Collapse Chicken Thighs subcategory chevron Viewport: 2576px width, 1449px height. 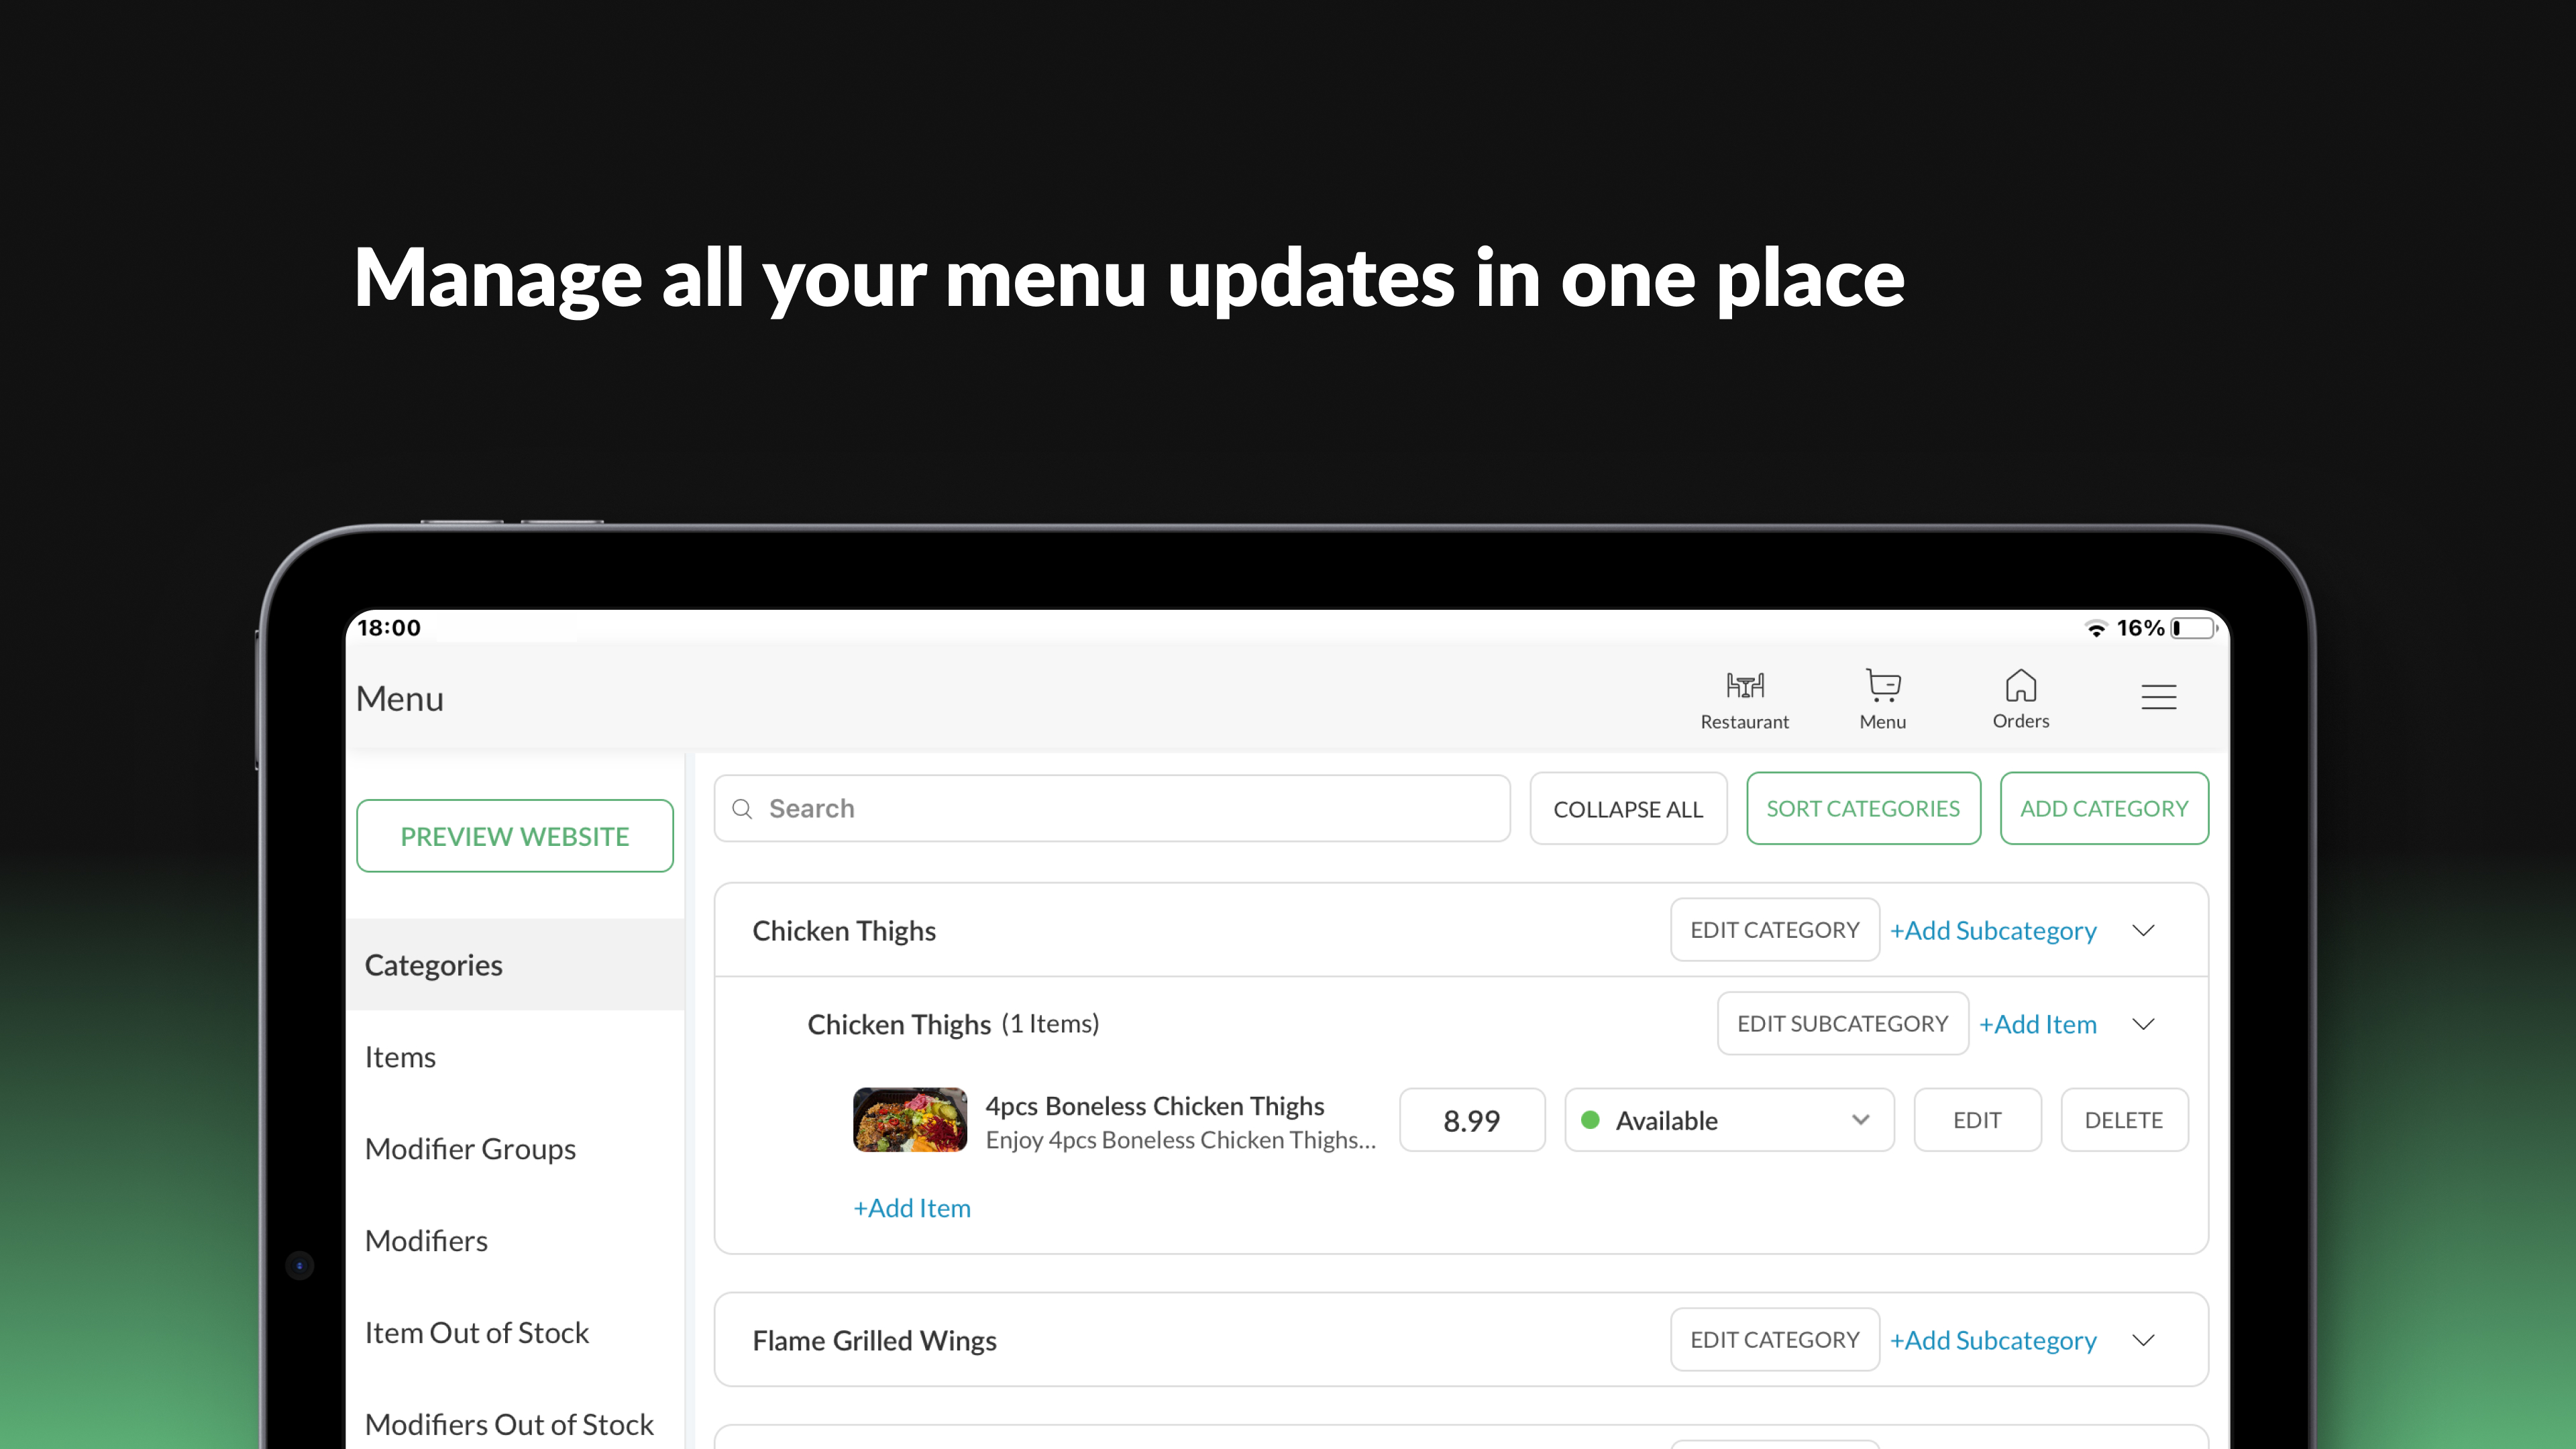pyautogui.click(x=2143, y=1024)
